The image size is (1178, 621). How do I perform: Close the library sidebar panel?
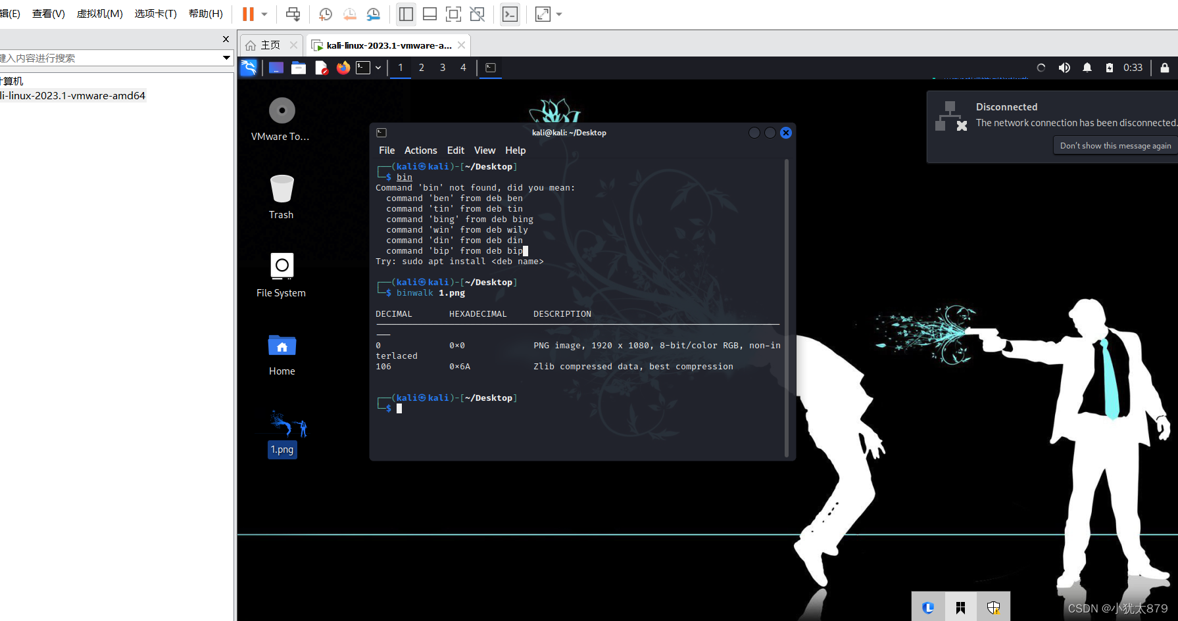pos(226,39)
